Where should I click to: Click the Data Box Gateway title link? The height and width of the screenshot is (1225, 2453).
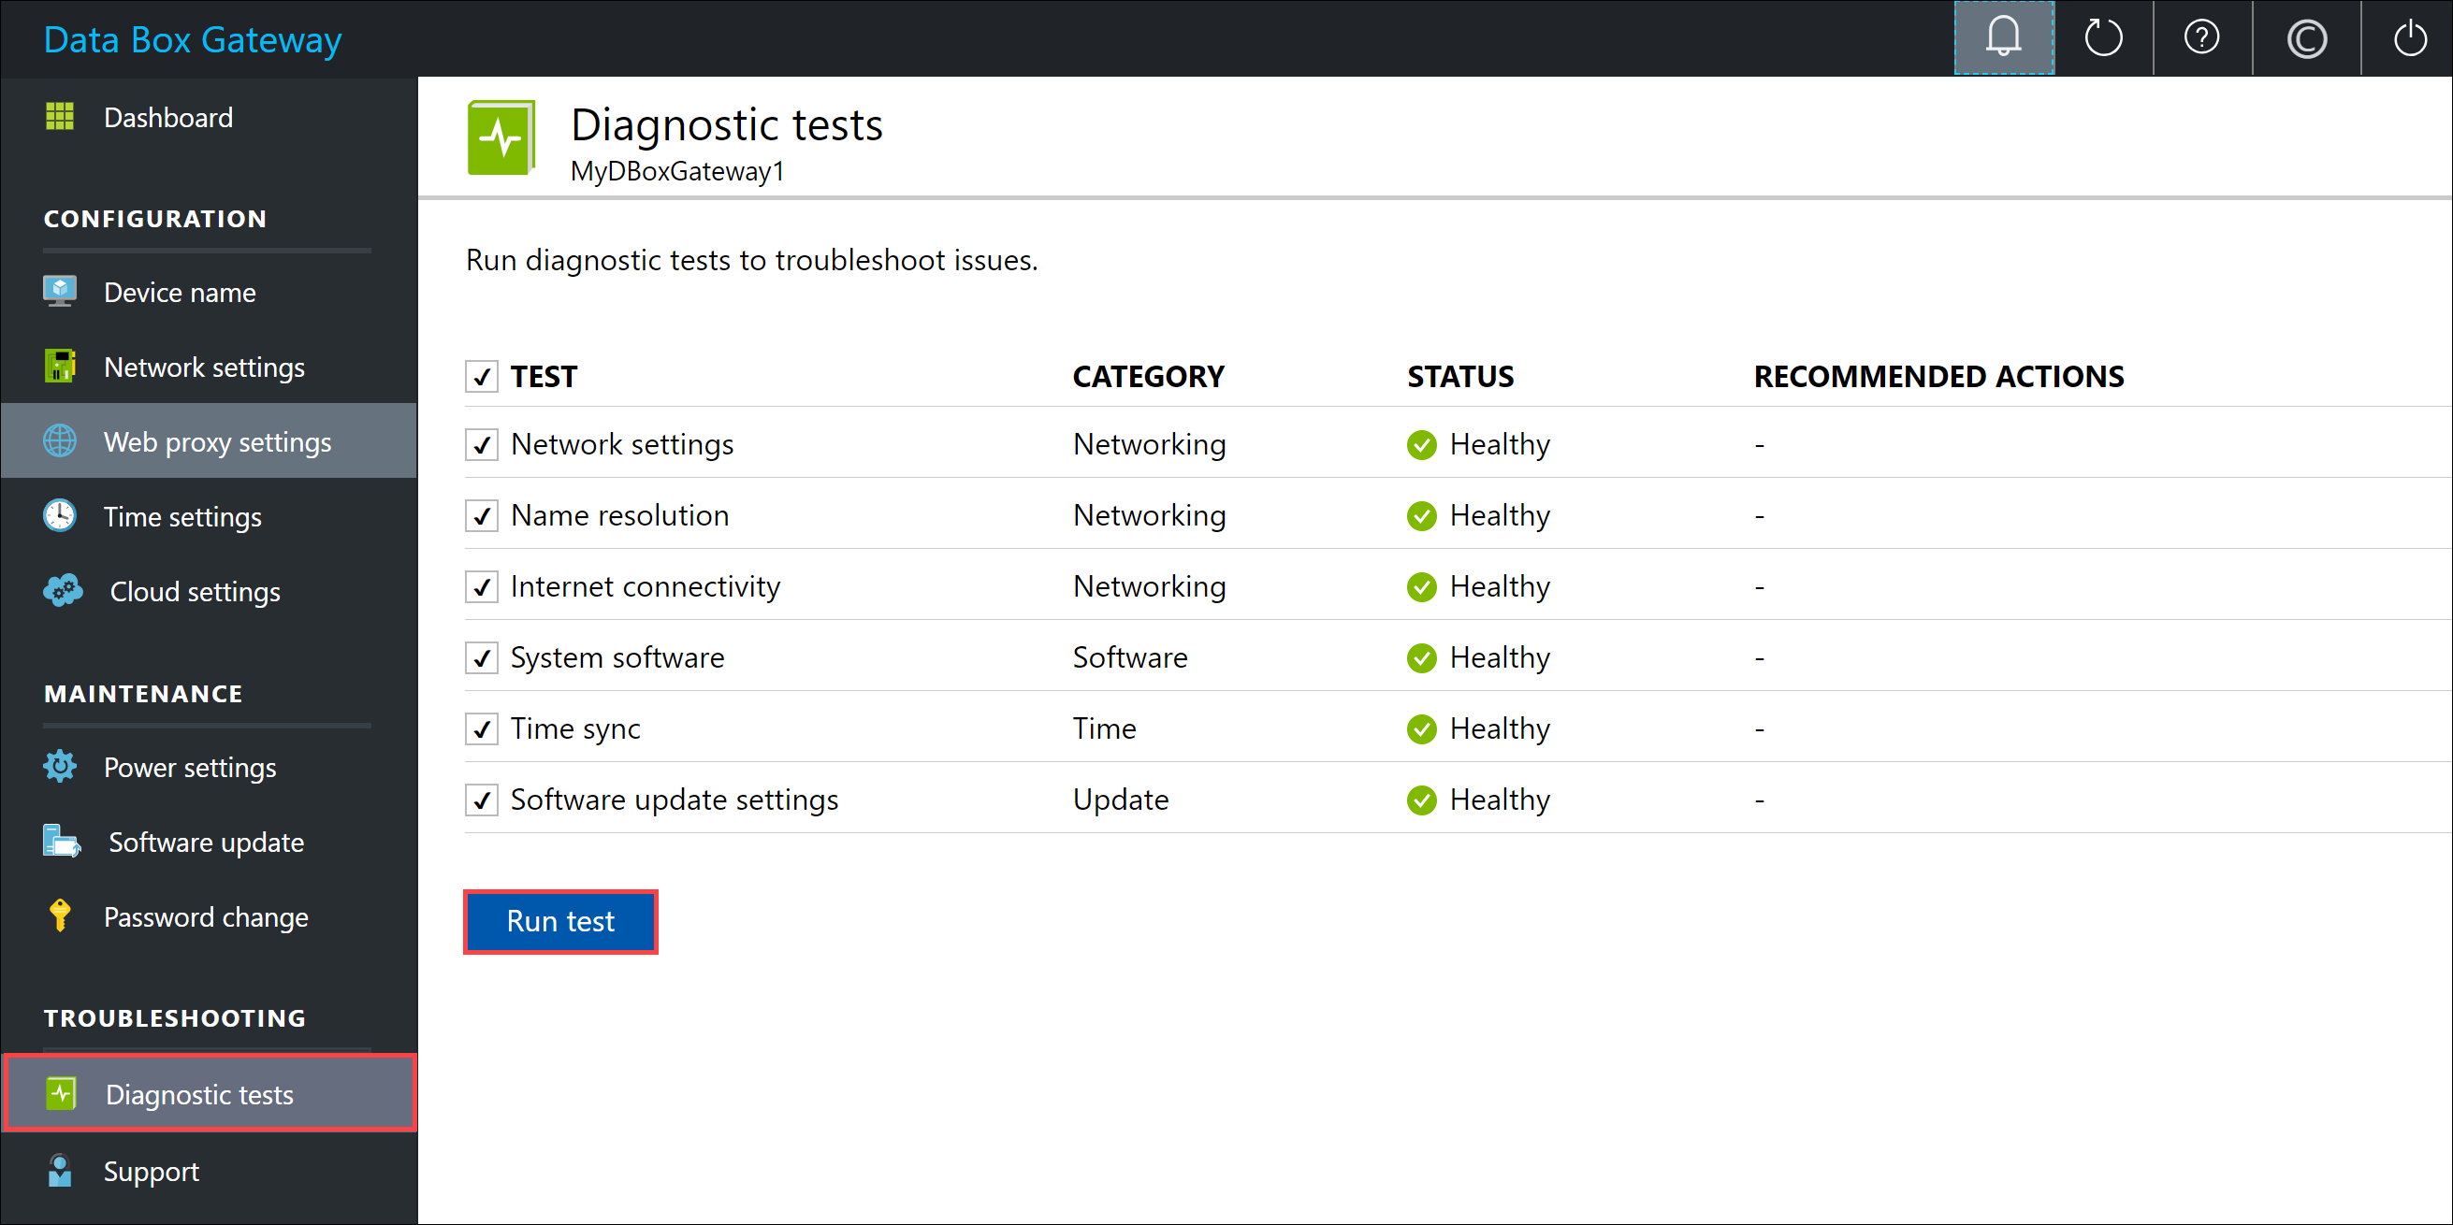click(193, 40)
